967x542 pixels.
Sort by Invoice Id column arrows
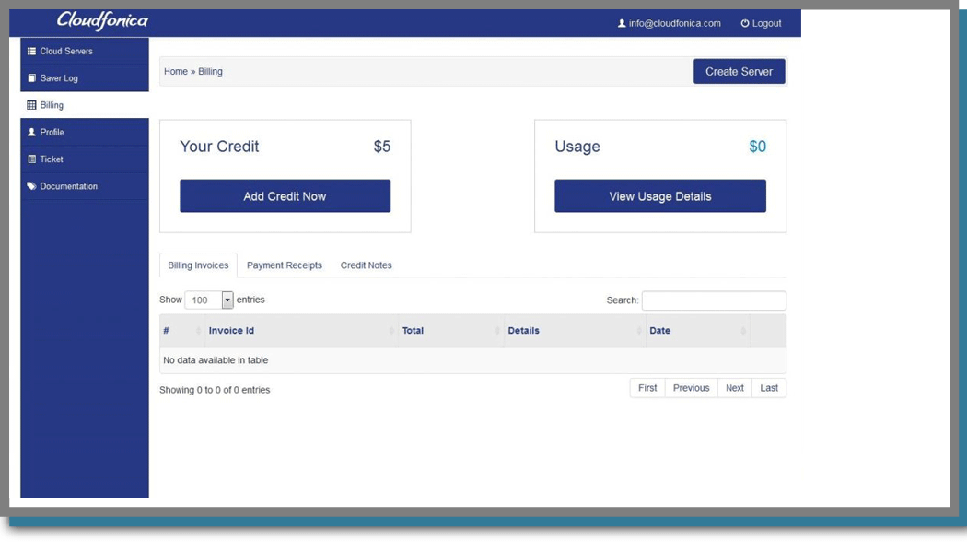391,331
